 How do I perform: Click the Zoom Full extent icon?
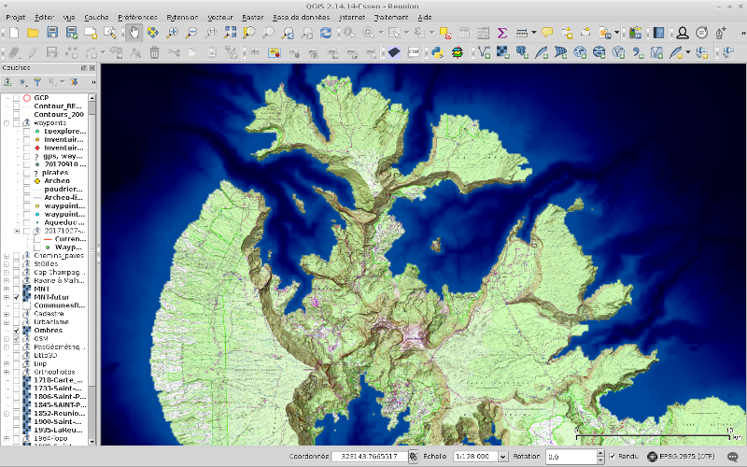[230, 33]
